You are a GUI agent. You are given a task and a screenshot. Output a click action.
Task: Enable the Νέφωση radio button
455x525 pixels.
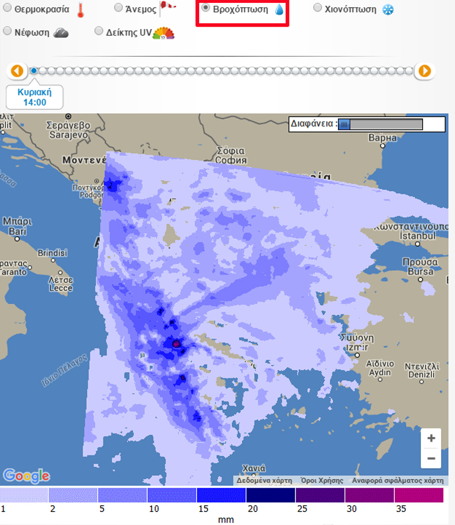click(8, 31)
